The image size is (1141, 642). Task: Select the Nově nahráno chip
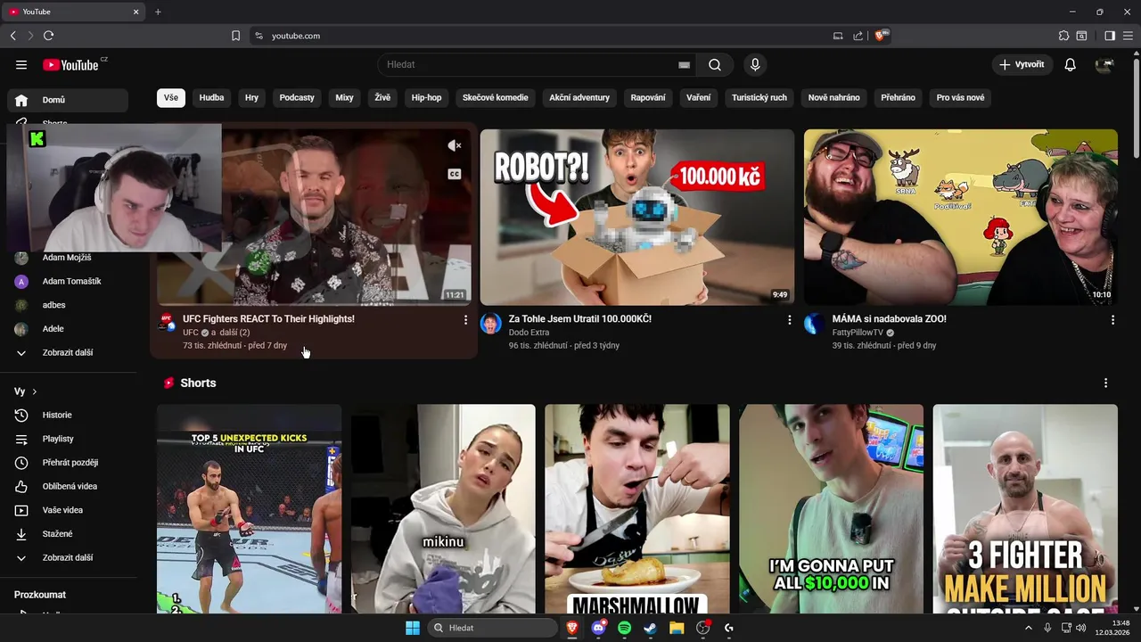click(x=834, y=97)
